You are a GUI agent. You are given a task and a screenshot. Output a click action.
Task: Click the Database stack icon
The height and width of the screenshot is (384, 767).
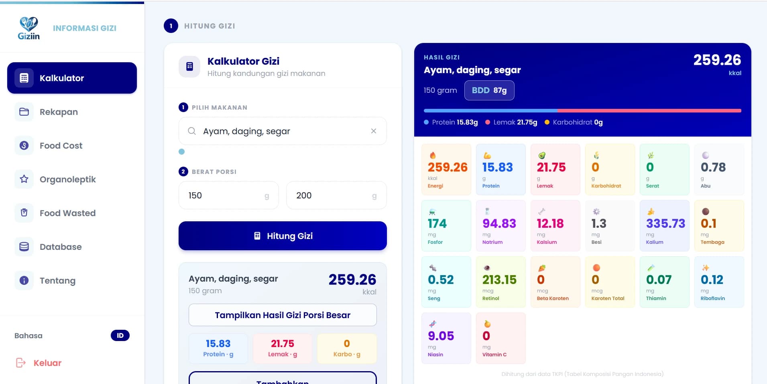24,247
